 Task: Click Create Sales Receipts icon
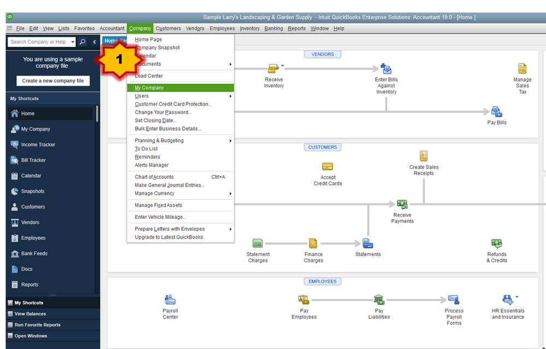[x=424, y=156]
